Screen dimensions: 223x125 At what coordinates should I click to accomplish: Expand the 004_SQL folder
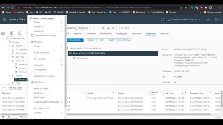pyautogui.click(x=9, y=57)
